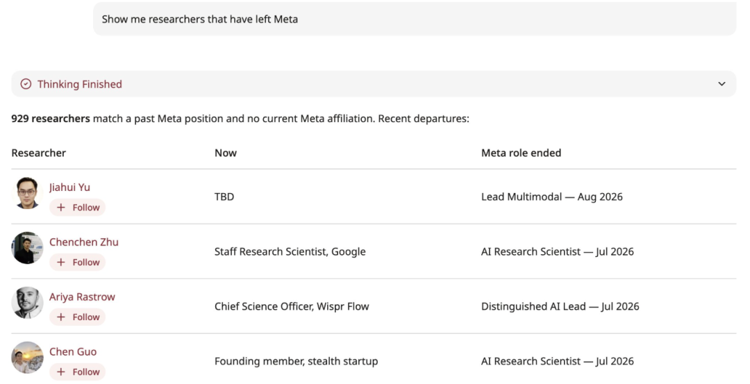
Task: Click the Researcher column header
Action: [39, 153]
